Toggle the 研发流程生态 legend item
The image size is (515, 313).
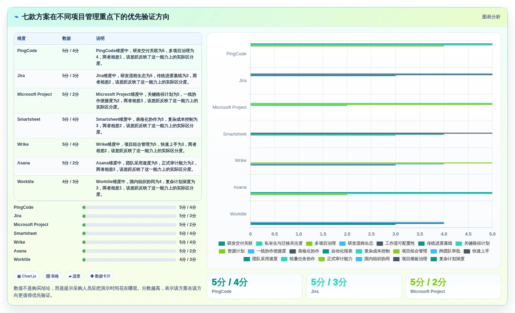(356, 243)
